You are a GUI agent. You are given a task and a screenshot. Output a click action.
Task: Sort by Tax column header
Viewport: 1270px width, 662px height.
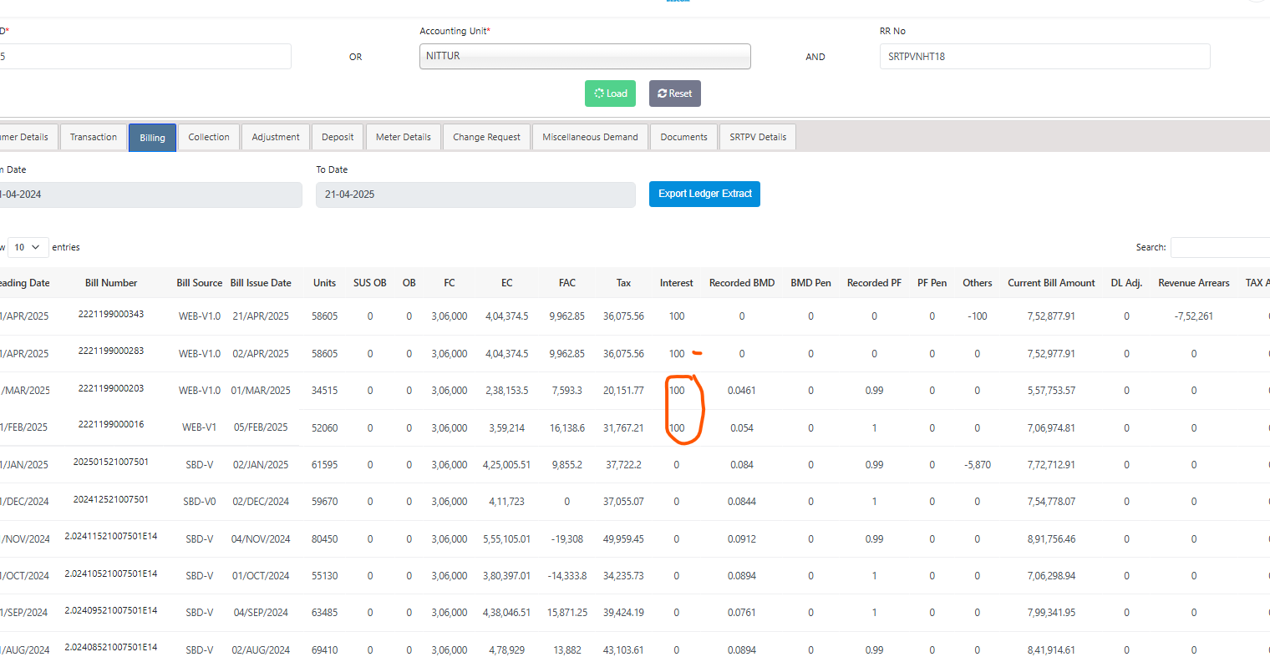(x=624, y=283)
